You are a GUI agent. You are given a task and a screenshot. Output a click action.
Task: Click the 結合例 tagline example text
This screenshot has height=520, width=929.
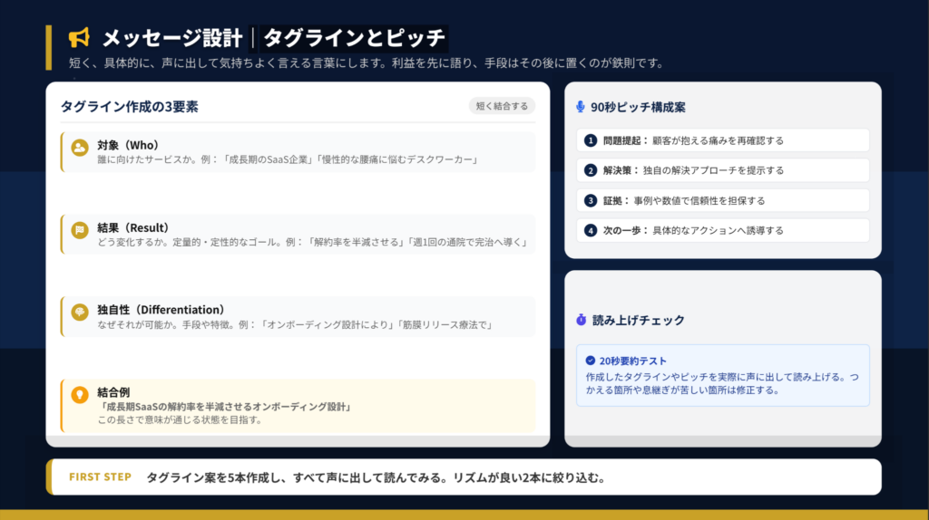point(224,406)
